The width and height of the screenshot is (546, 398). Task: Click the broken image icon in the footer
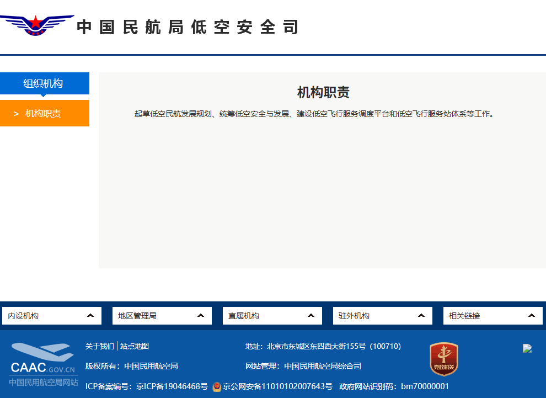pyautogui.click(x=527, y=348)
